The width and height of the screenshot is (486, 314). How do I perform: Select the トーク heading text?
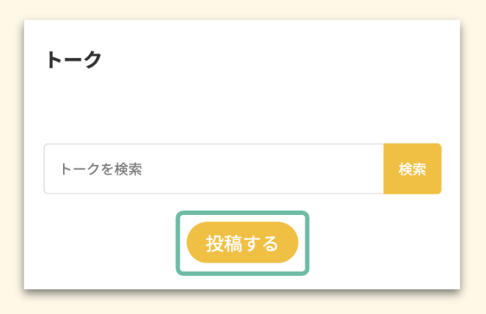click(74, 59)
